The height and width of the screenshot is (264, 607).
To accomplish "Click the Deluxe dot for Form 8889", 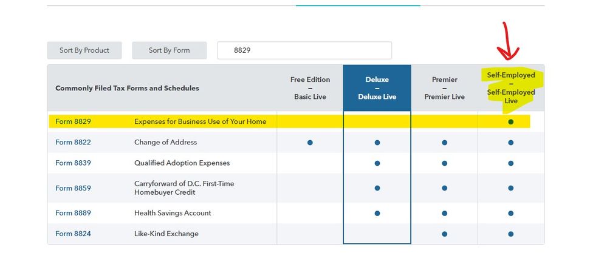I will point(377,214).
